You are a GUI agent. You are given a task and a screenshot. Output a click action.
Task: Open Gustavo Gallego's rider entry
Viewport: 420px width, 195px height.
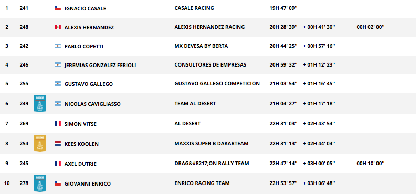(89, 84)
